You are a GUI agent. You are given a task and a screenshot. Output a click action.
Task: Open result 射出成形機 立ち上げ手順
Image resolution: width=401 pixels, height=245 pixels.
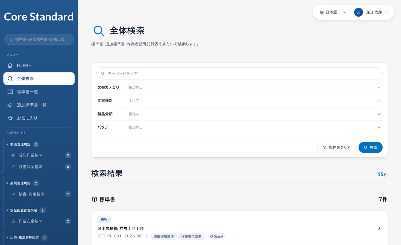(x=121, y=228)
